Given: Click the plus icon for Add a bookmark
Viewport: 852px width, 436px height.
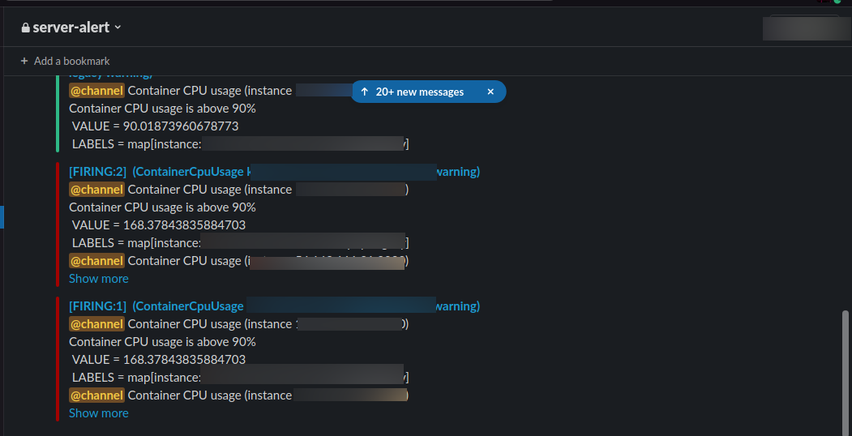Looking at the screenshot, I should click(24, 61).
